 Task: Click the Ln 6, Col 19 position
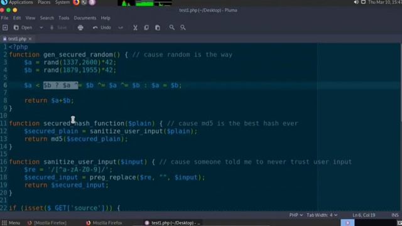[364, 215]
